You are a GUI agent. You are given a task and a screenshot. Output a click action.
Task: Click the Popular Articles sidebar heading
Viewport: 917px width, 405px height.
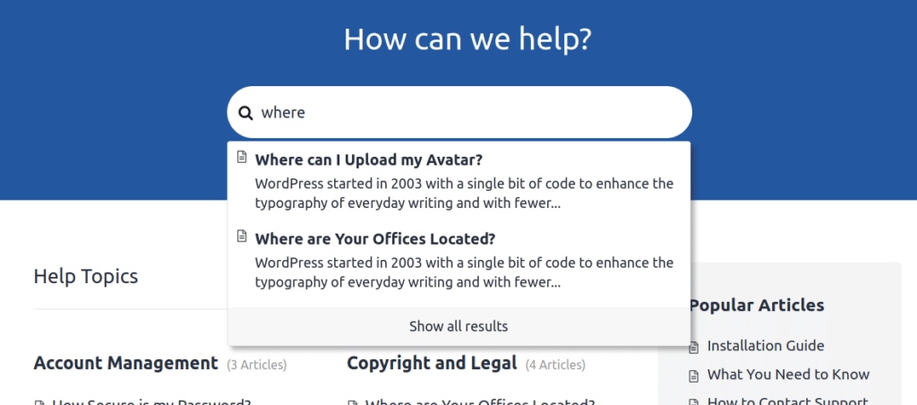pos(757,306)
